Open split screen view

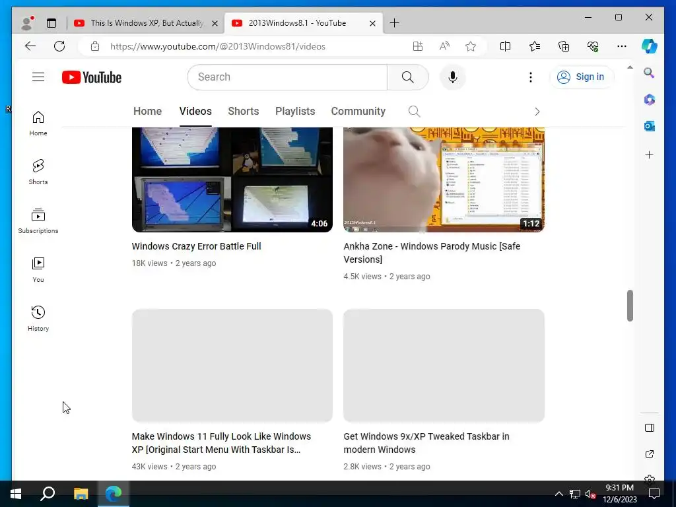(x=505, y=46)
